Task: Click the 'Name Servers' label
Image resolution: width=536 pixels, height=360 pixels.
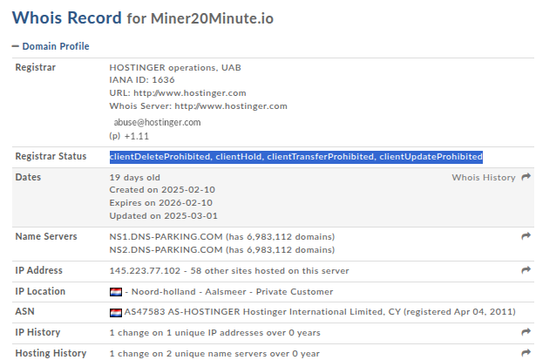Action: (x=46, y=236)
